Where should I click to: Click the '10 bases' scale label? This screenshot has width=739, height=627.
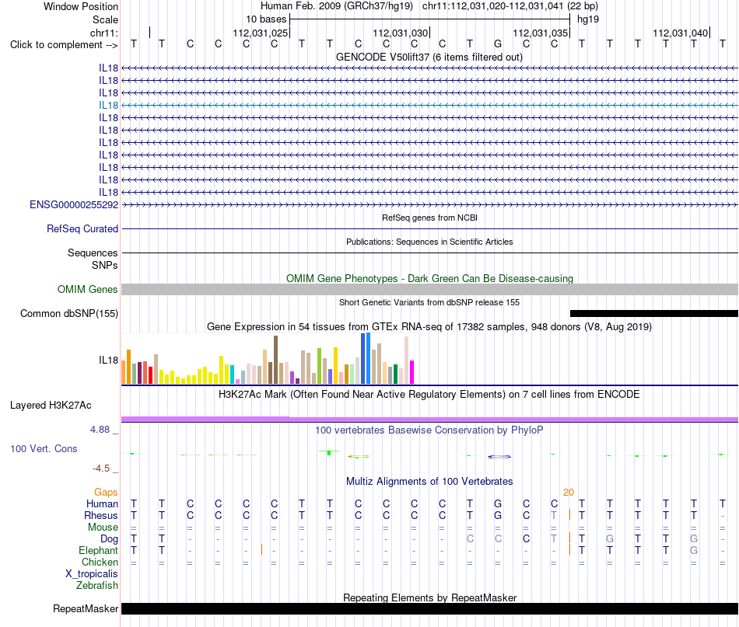click(x=266, y=19)
